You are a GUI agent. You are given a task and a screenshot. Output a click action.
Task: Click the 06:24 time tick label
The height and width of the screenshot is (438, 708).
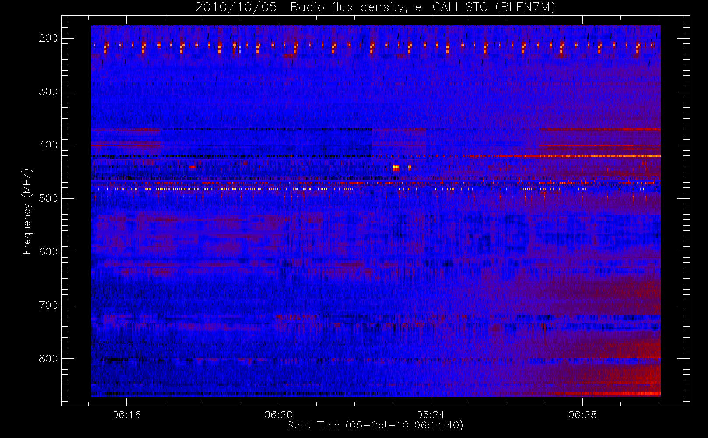[431, 415]
